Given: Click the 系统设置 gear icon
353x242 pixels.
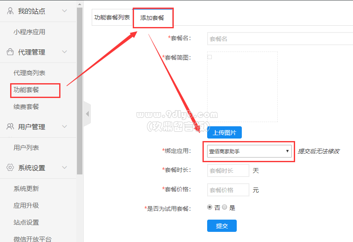Looking at the screenshot, I should coord(10,168).
